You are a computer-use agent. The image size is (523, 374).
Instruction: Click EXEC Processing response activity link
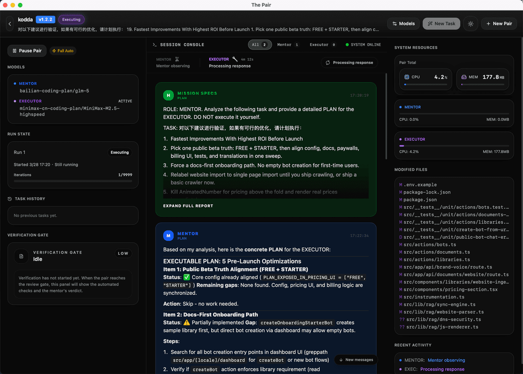[x=442, y=369]
